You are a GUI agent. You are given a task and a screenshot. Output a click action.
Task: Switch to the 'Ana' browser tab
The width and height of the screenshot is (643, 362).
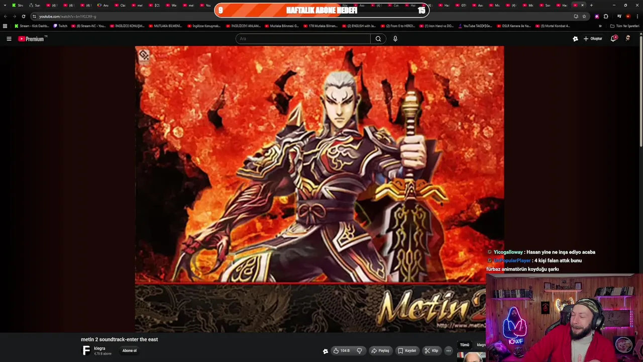coord(103,5)
